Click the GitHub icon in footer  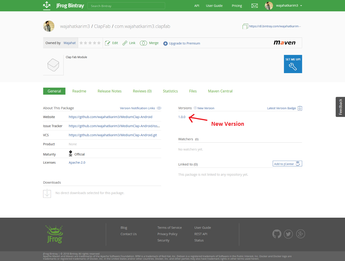277,234
